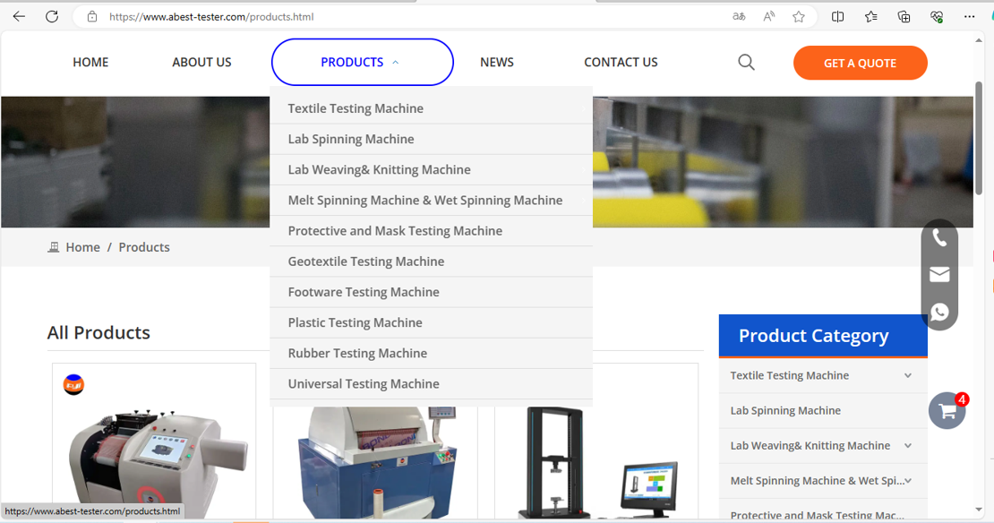This screenshot has width=994, height=523.
Task: Open the split screen browser icon
Action: pyautogui.click(x=837, y=16)
